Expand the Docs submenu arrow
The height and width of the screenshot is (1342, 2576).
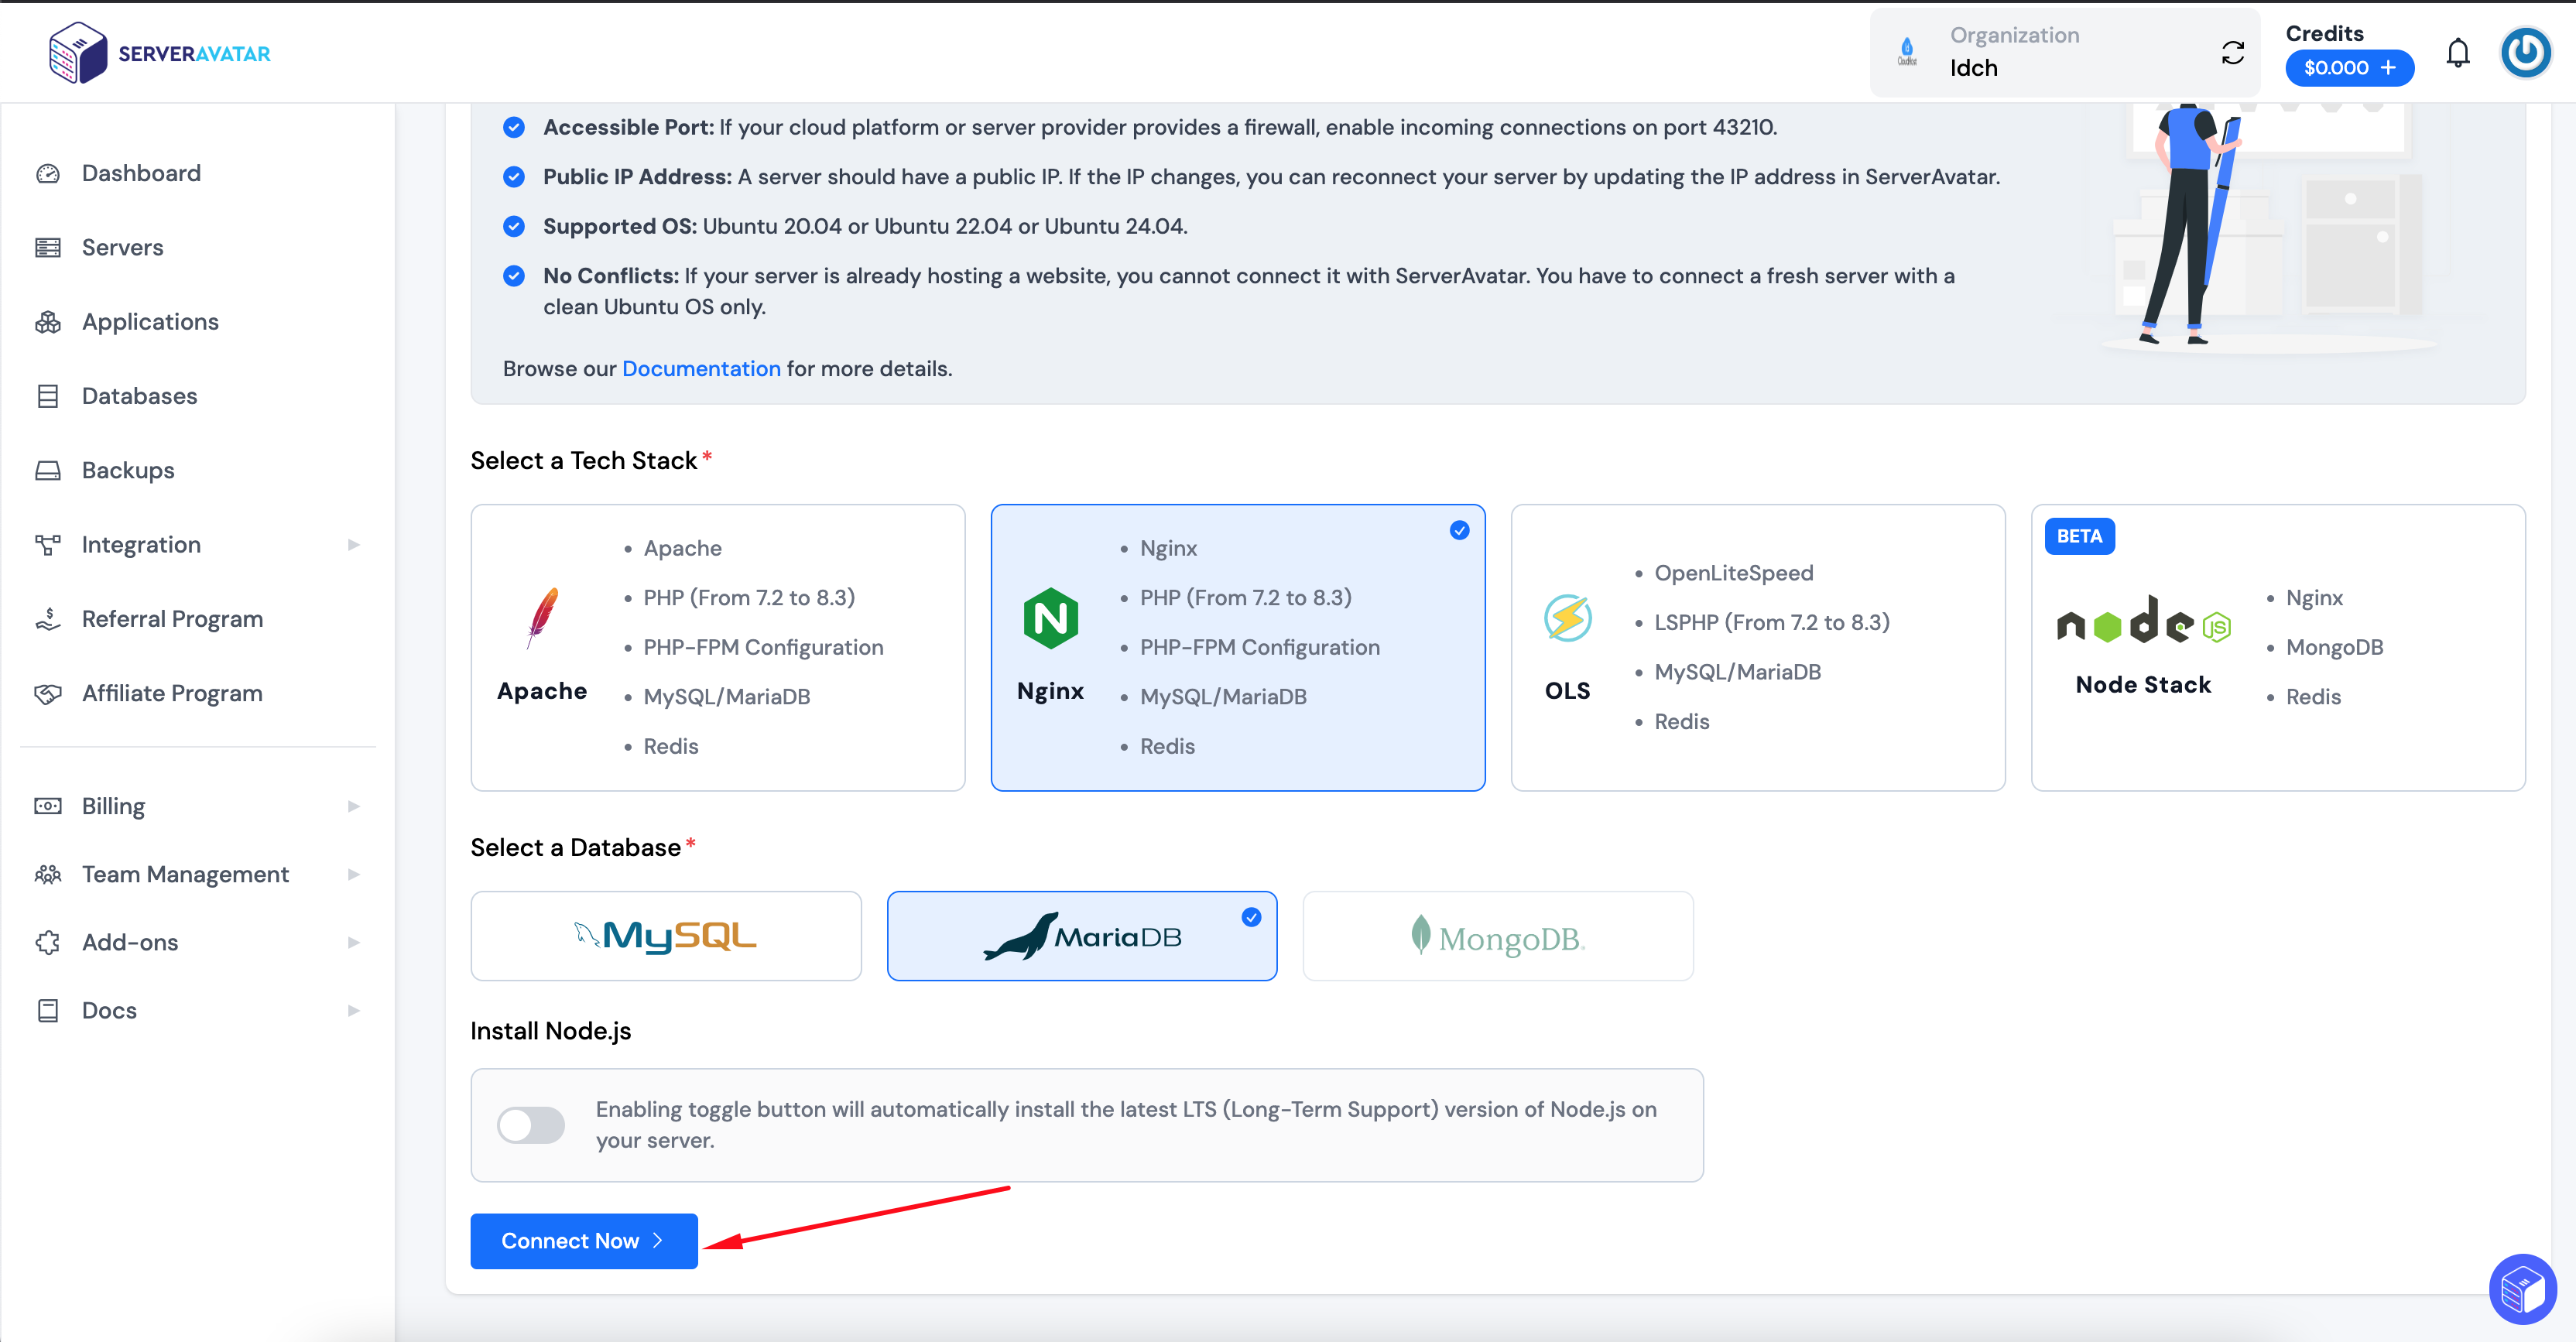click(x=353, y=1010)
